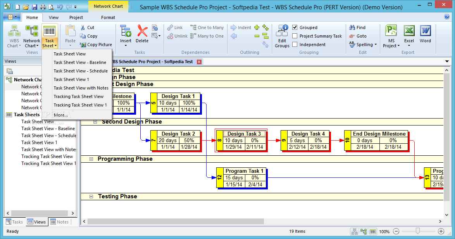Choose Task Sheet View with Notes from menu
The image size is (455, 239).
[81, 88]
